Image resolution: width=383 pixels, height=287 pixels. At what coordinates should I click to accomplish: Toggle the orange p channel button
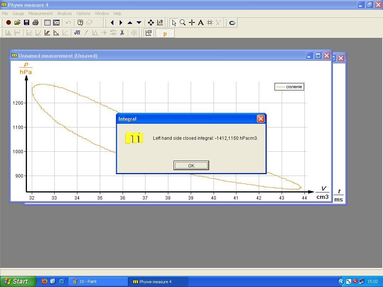click(165, 33)
